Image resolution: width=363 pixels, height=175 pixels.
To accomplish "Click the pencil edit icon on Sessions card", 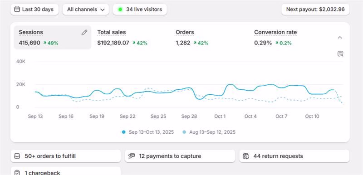I will tap(84, 33).
